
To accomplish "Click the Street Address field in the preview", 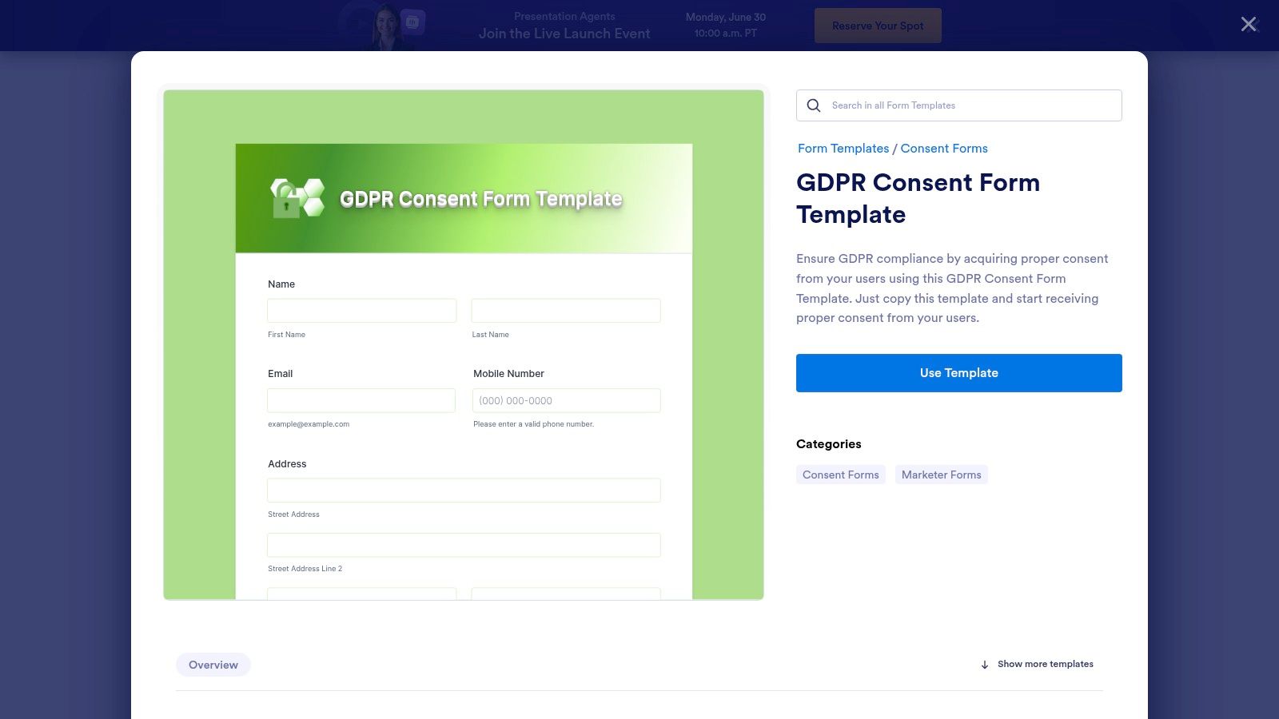I will point(464,490).
